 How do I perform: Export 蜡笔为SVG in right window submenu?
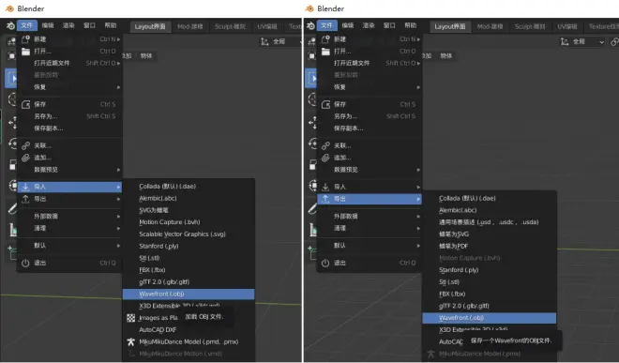tap(490, 234)
